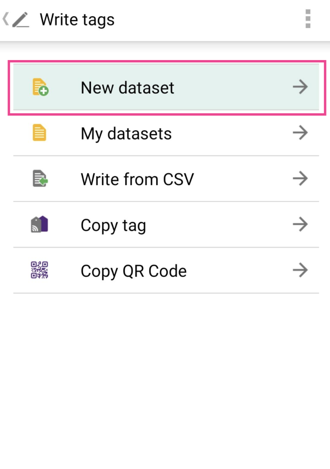Image resolution: width=330 pixels, height=469 pixels.
Task: Open the My datasets list item
Action: 126,134
